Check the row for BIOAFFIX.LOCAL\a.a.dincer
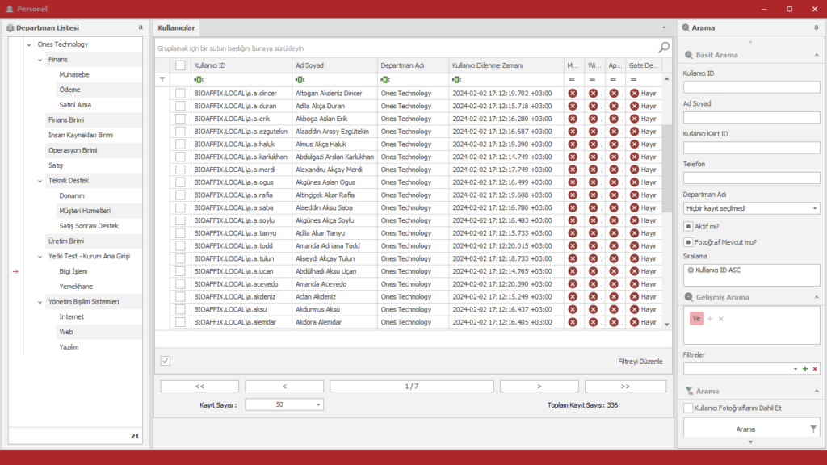 pos(180,94)
